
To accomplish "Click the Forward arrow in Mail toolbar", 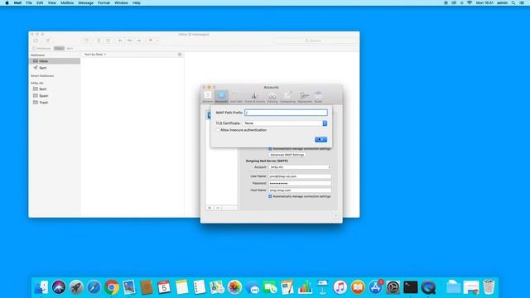I will click(x=139, y=41).
